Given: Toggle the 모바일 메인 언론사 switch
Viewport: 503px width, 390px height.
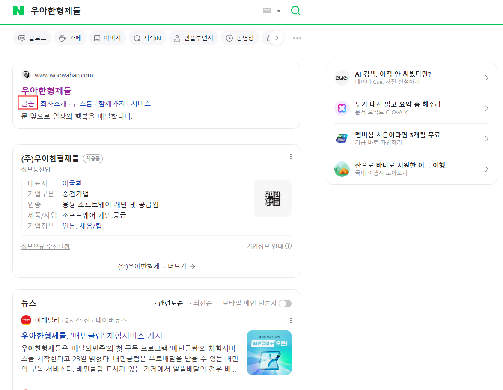Looking at the screenshot, I should (x=285, y=304).
